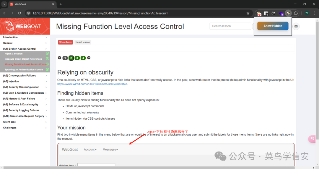The width and height of the screenshot is (319, 169).
Task: Collapse (A1) Broken Access Control section
Action: (x=25, y=49)
